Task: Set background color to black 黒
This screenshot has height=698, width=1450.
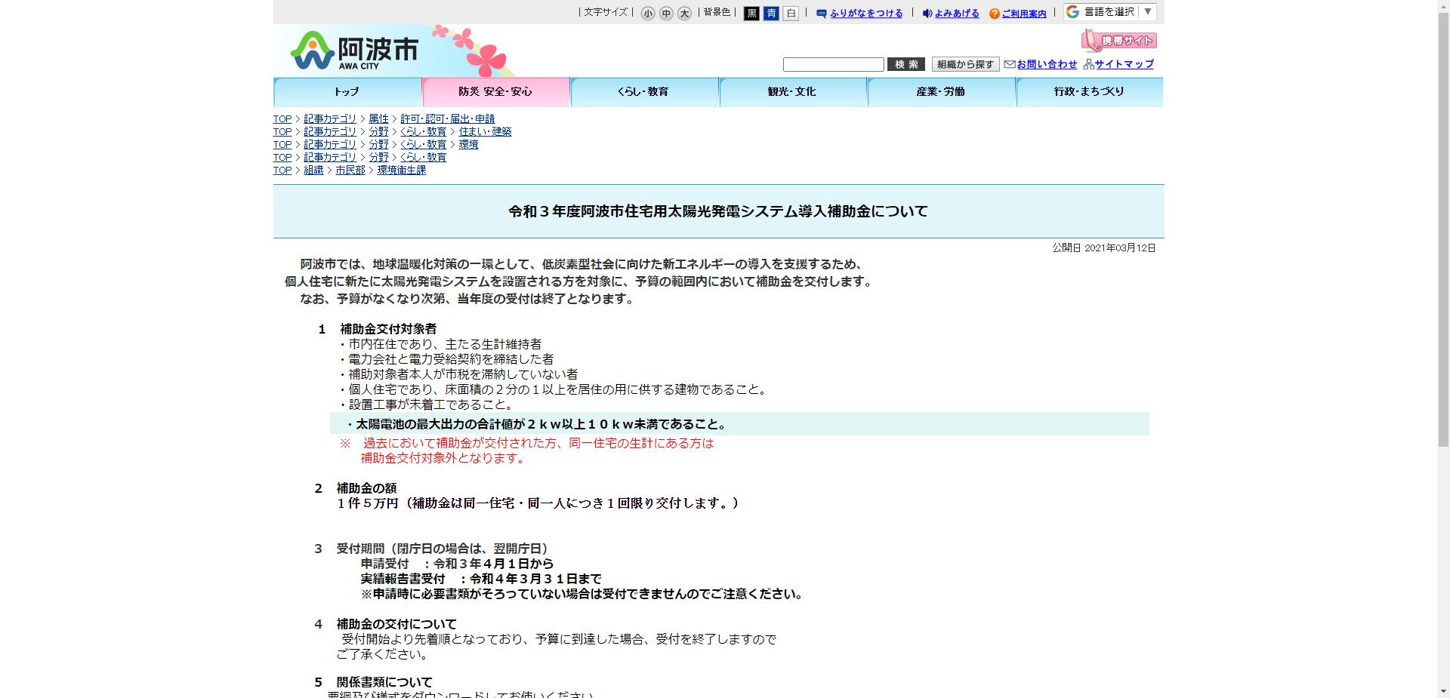Action: coord(751,14)
